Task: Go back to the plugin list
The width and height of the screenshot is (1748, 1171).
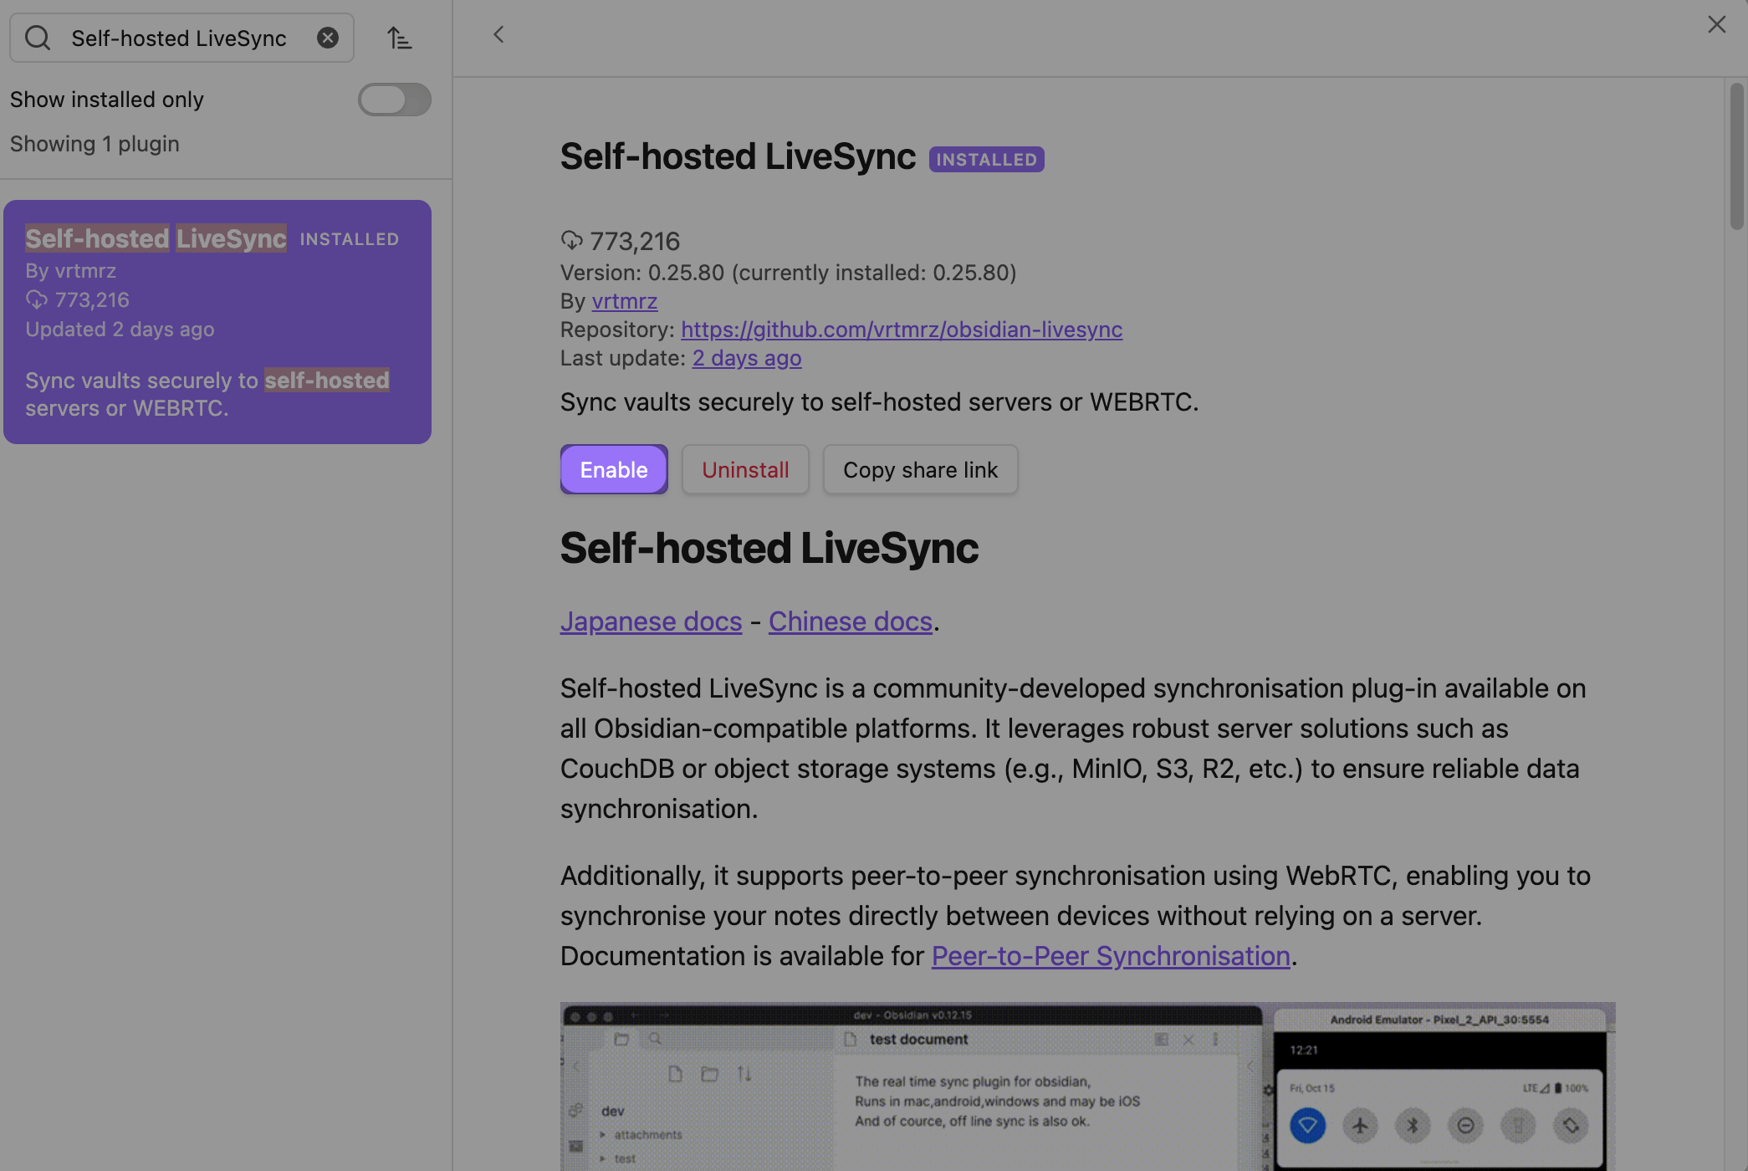Action: pos(498,34)
